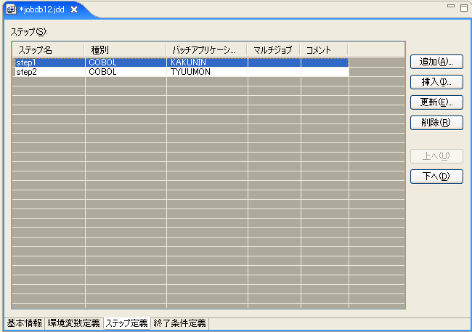
Task: Click the jobdb12.jdd editor file icon
Action: (11, 9)
